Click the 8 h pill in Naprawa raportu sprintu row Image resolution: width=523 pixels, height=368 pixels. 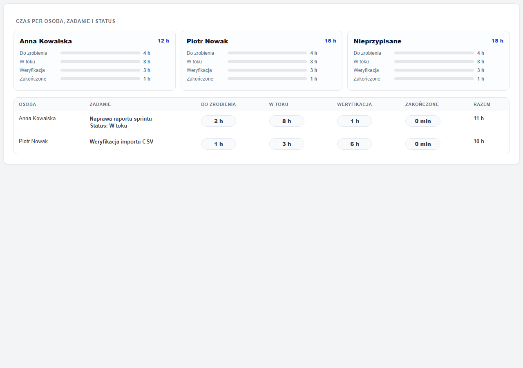pos(287,121)
